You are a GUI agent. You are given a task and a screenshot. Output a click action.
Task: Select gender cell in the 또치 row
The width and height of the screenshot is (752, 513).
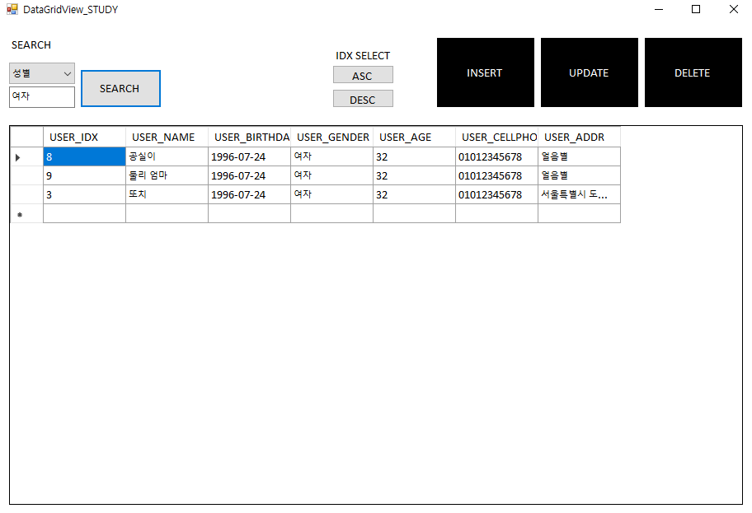[331, 194]
